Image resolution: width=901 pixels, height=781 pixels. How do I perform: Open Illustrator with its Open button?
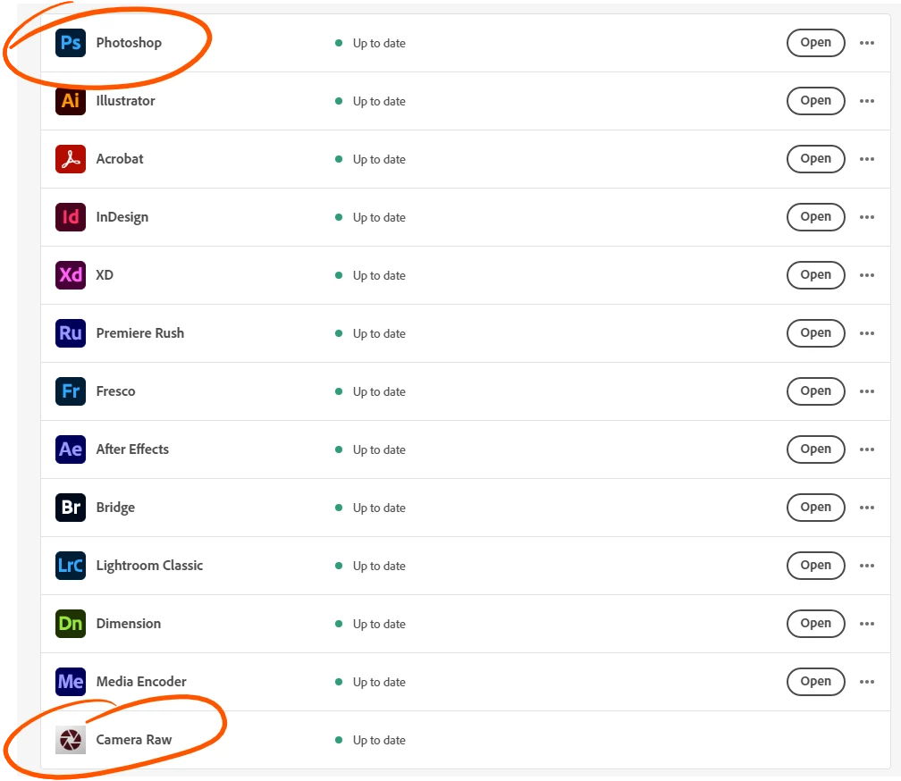[x=815, y=100]
